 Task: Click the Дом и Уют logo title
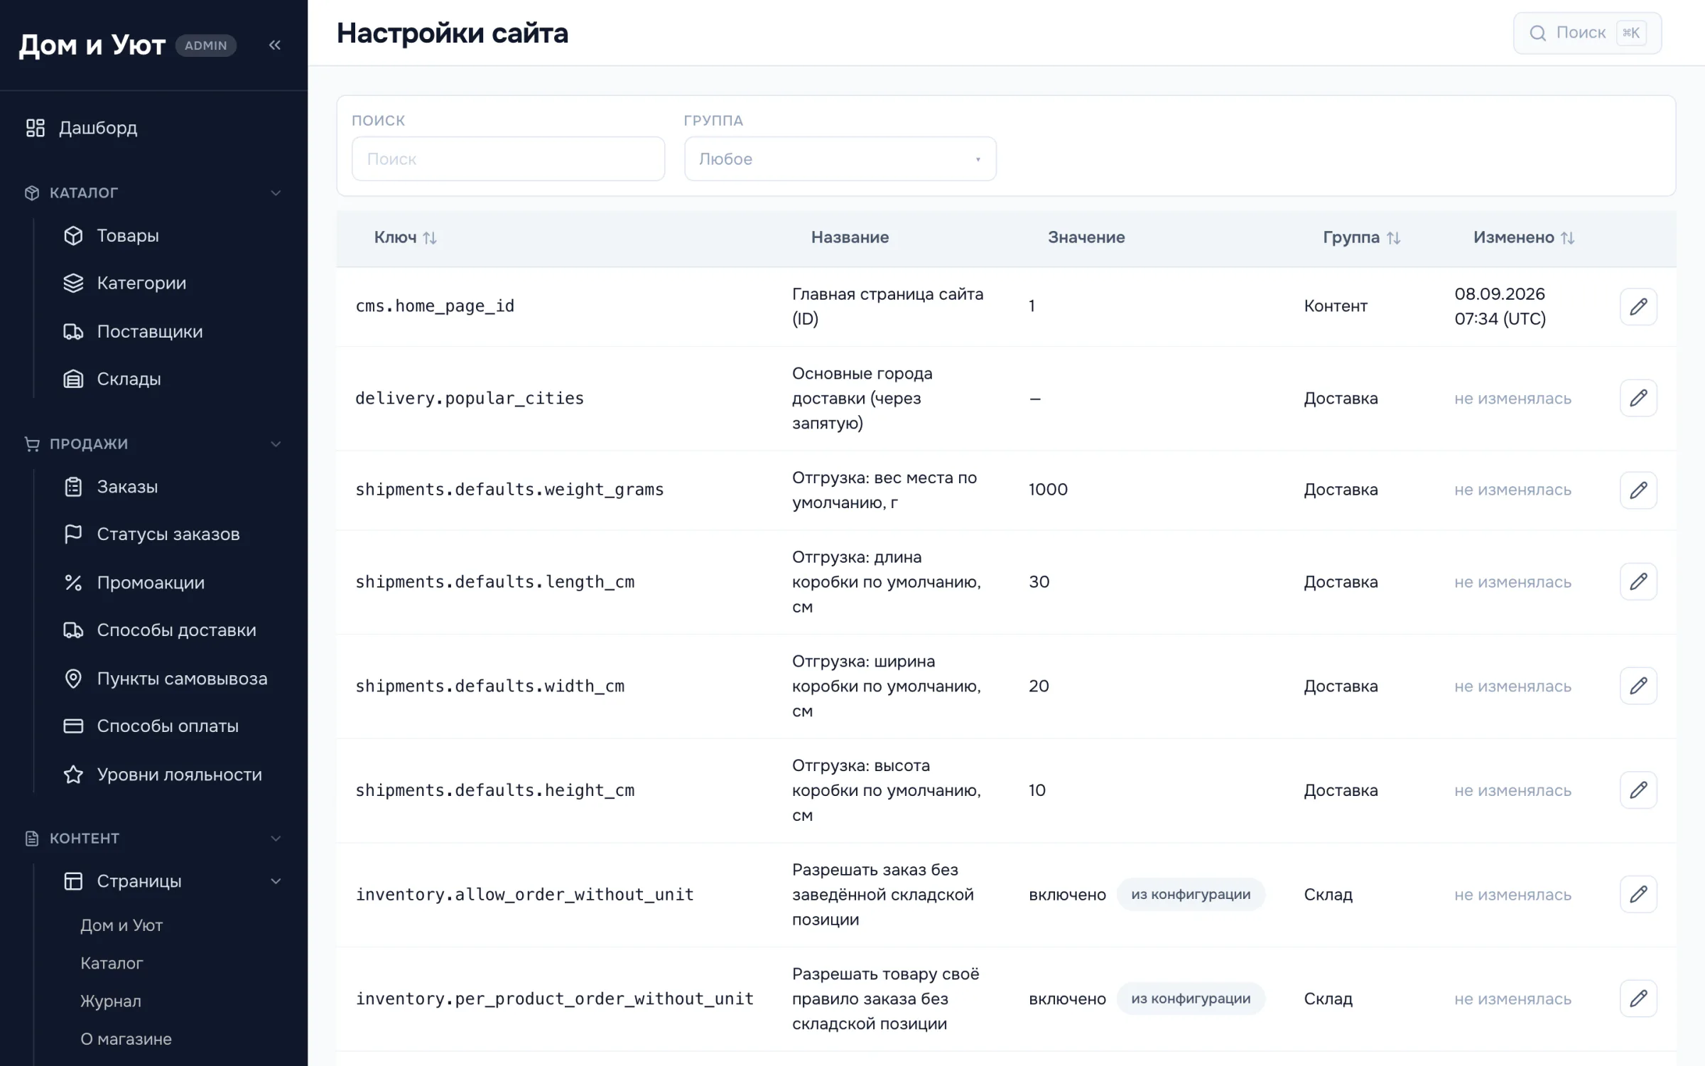coord(92,45)
